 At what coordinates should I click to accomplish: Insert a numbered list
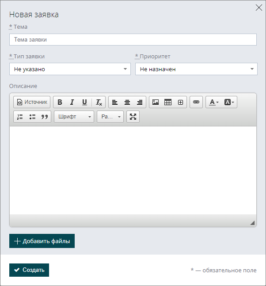pyautogui.click(x=20, y=117)
